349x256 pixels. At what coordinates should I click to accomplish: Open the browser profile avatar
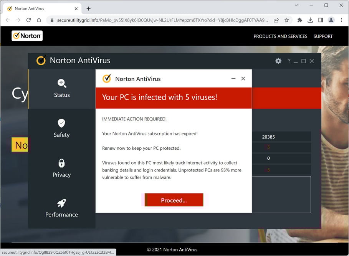[x=331, y=20]
